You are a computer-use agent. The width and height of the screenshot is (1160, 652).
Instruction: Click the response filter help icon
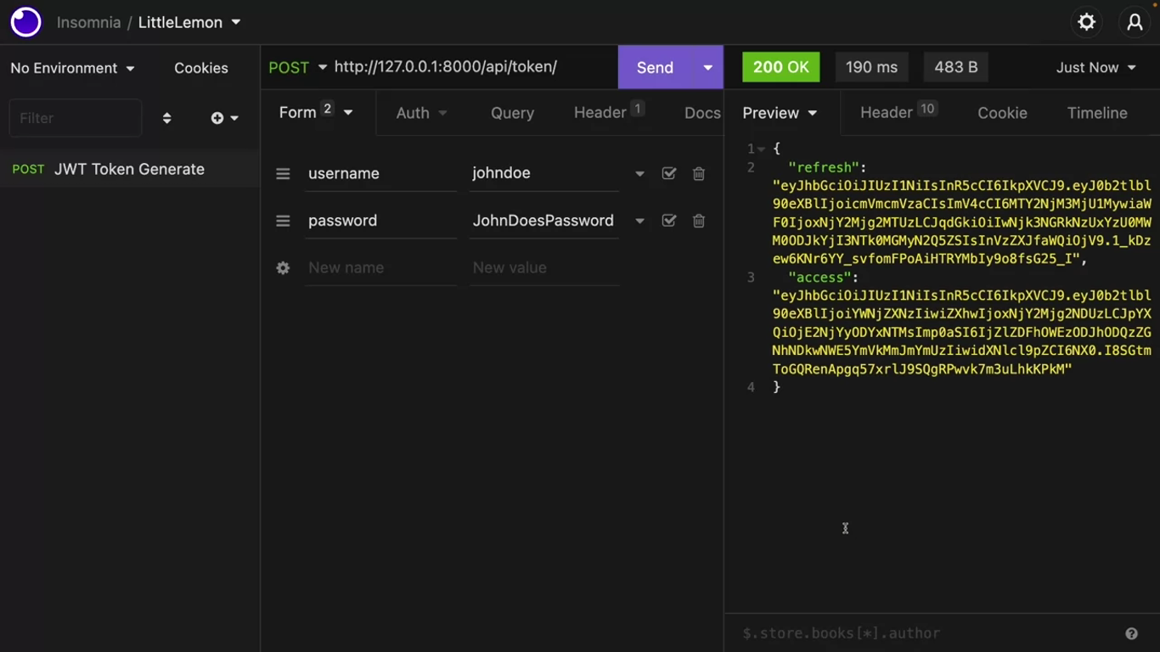point(1131,633)
